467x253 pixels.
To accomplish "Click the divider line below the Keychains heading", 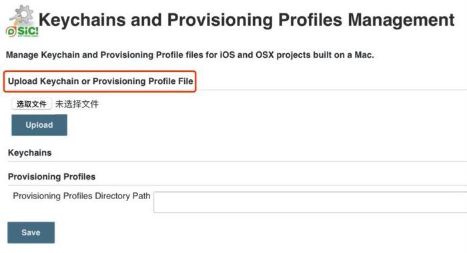I will click(238, 161).
